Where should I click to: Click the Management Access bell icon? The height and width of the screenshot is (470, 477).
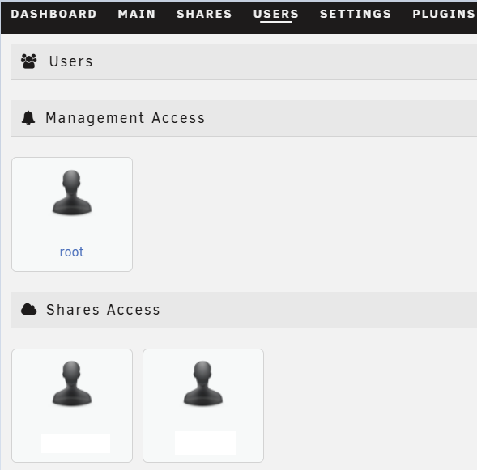pyautogui.click(x=28, y=118)
